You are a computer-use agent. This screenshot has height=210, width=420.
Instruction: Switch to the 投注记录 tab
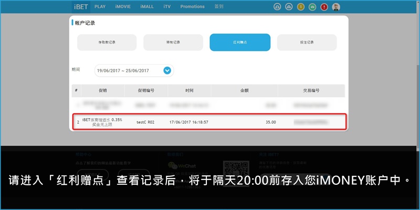[307, 43]
